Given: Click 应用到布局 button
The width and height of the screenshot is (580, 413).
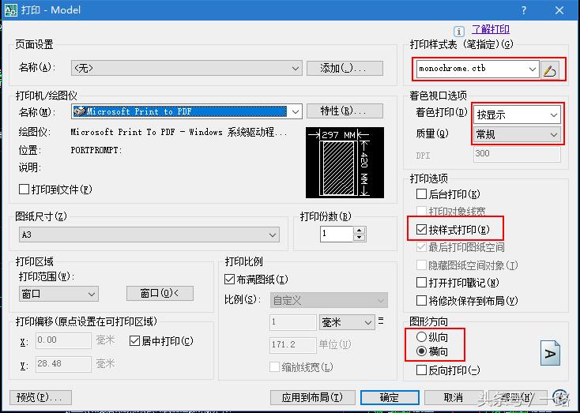Looking at the screenshot, I should point(313,397).
